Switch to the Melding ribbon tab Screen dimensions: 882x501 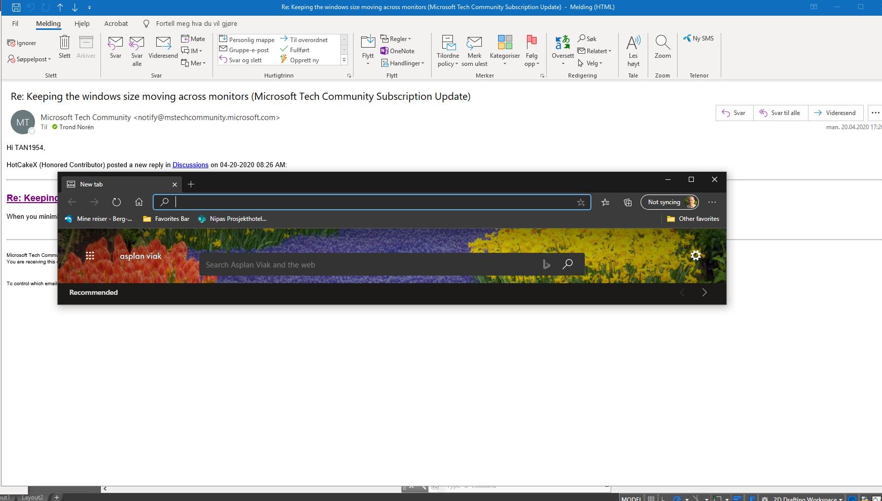(48, 23)
